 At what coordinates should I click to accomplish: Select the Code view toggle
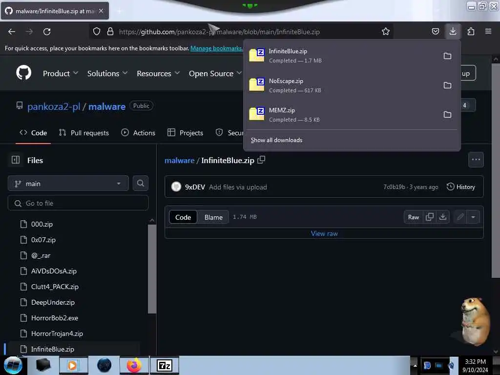[x=183, y=217]
